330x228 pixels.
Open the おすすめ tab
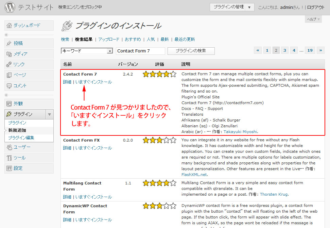click(x=133, y=39)
